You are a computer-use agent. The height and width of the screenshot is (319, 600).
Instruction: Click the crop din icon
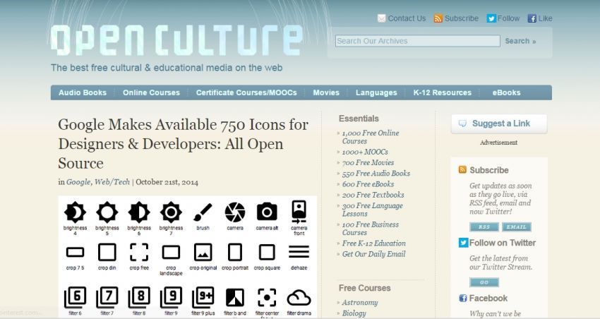coord(107,253)
